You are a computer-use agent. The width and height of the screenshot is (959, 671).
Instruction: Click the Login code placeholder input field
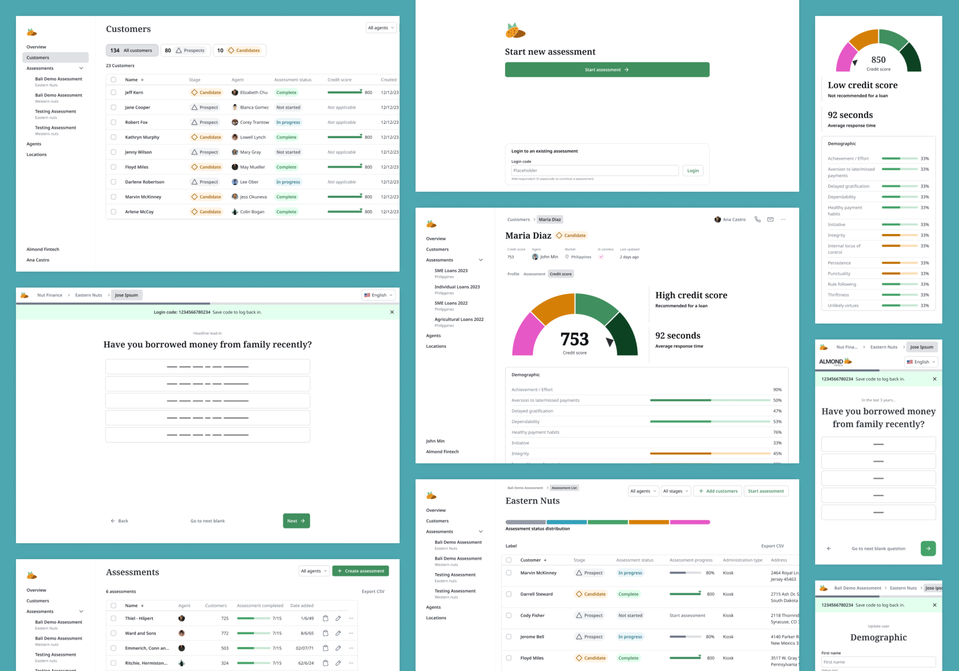pyautogui.click(x=594, y=171)
